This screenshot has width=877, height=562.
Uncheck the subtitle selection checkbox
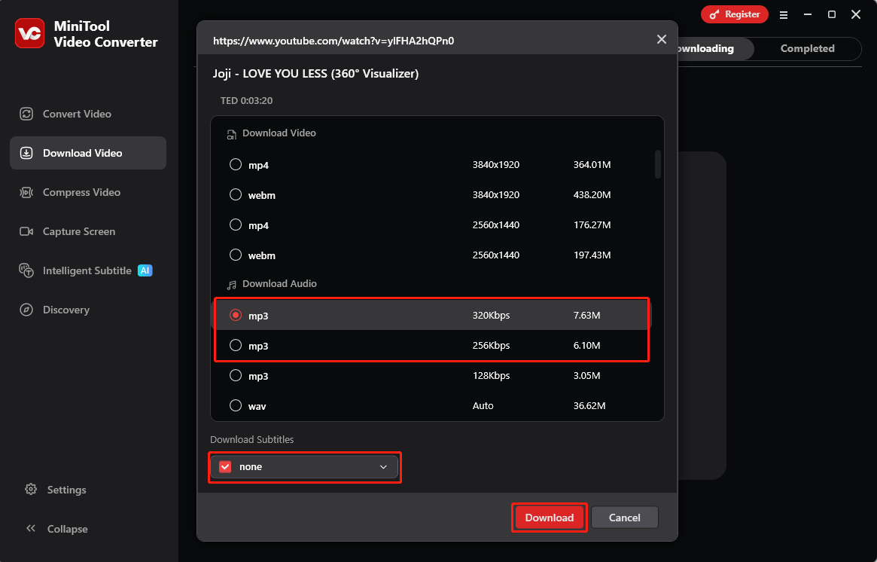224,466
